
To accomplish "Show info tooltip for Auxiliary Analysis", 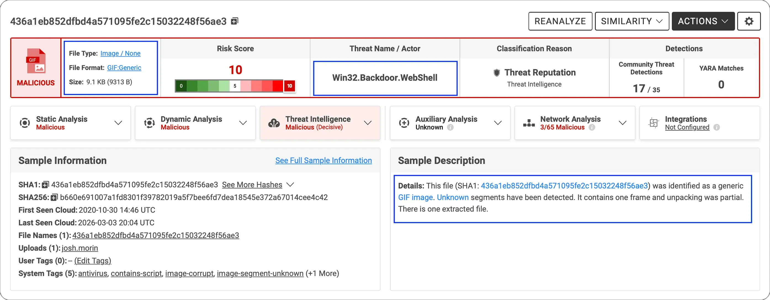I will (450, 127).
